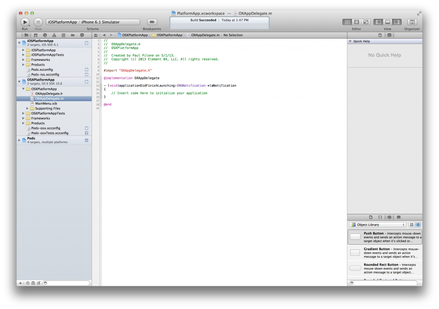Show the Issue navigator
The height and width of the screenshot is (309, 439).
pos(54,35)
